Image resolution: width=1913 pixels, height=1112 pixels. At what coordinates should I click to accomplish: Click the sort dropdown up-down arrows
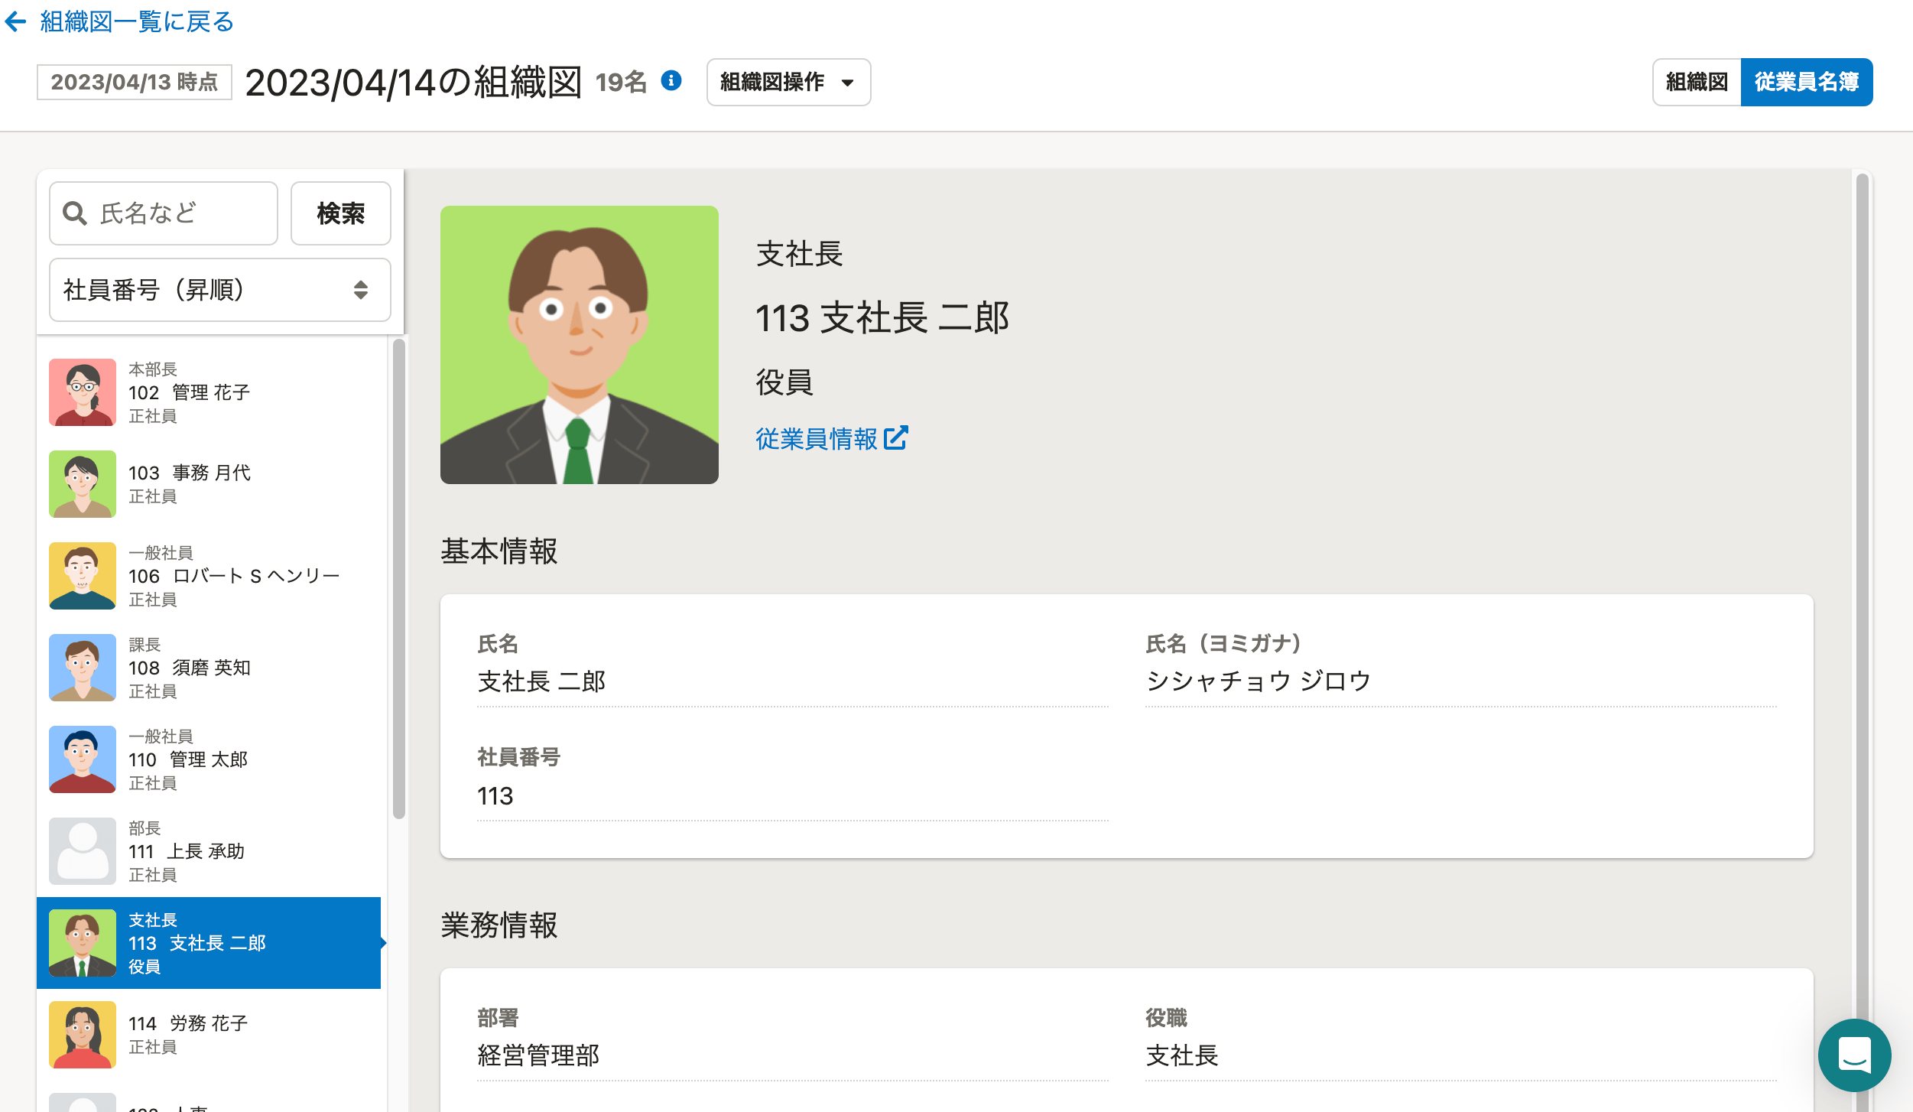point(361,290)
